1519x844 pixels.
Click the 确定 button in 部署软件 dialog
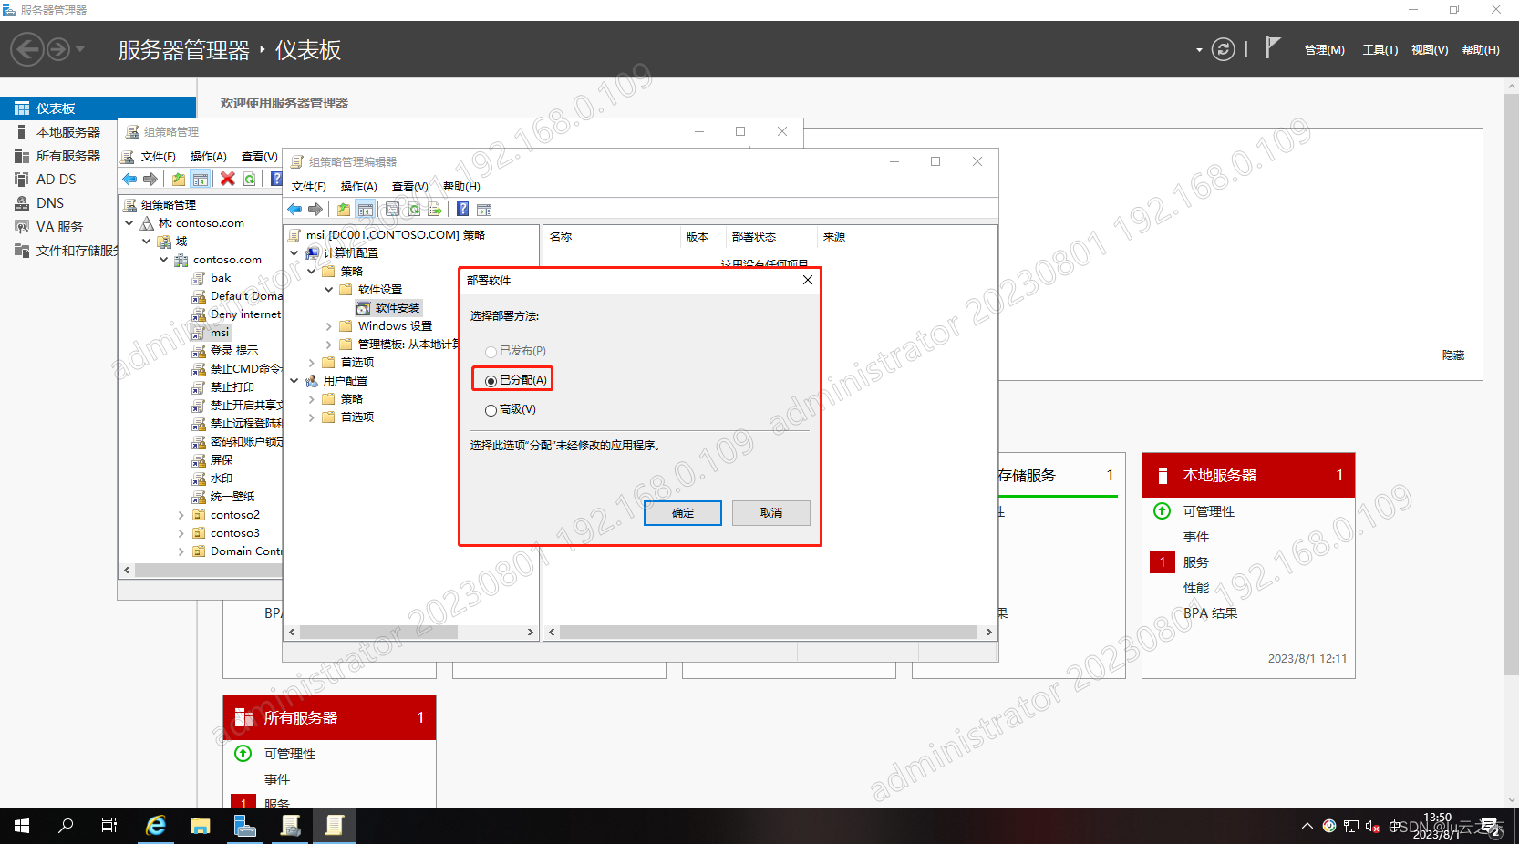(x=682, y=512)
